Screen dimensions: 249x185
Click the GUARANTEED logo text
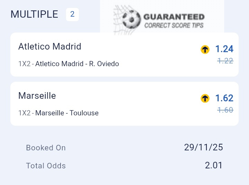(x=174, y=17)
